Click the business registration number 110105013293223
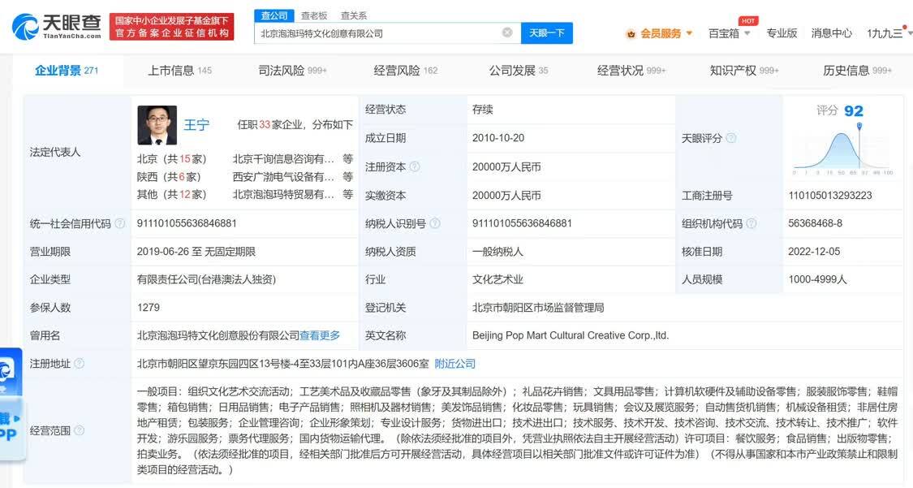The width and height of the screenshot is (913, 488). point(829,195)
